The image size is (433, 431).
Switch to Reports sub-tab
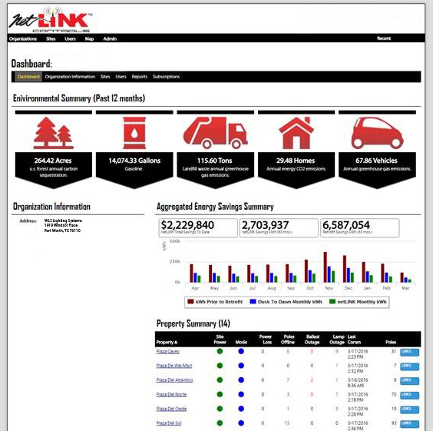point(140,77)
